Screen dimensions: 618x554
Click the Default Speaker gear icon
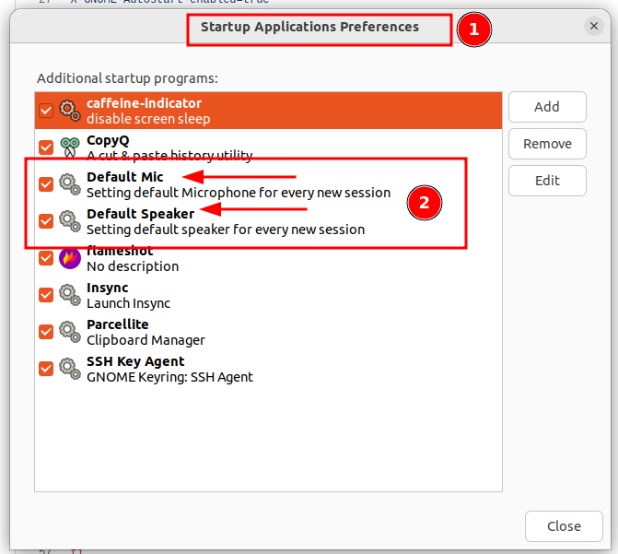click(x=70, y=221)
